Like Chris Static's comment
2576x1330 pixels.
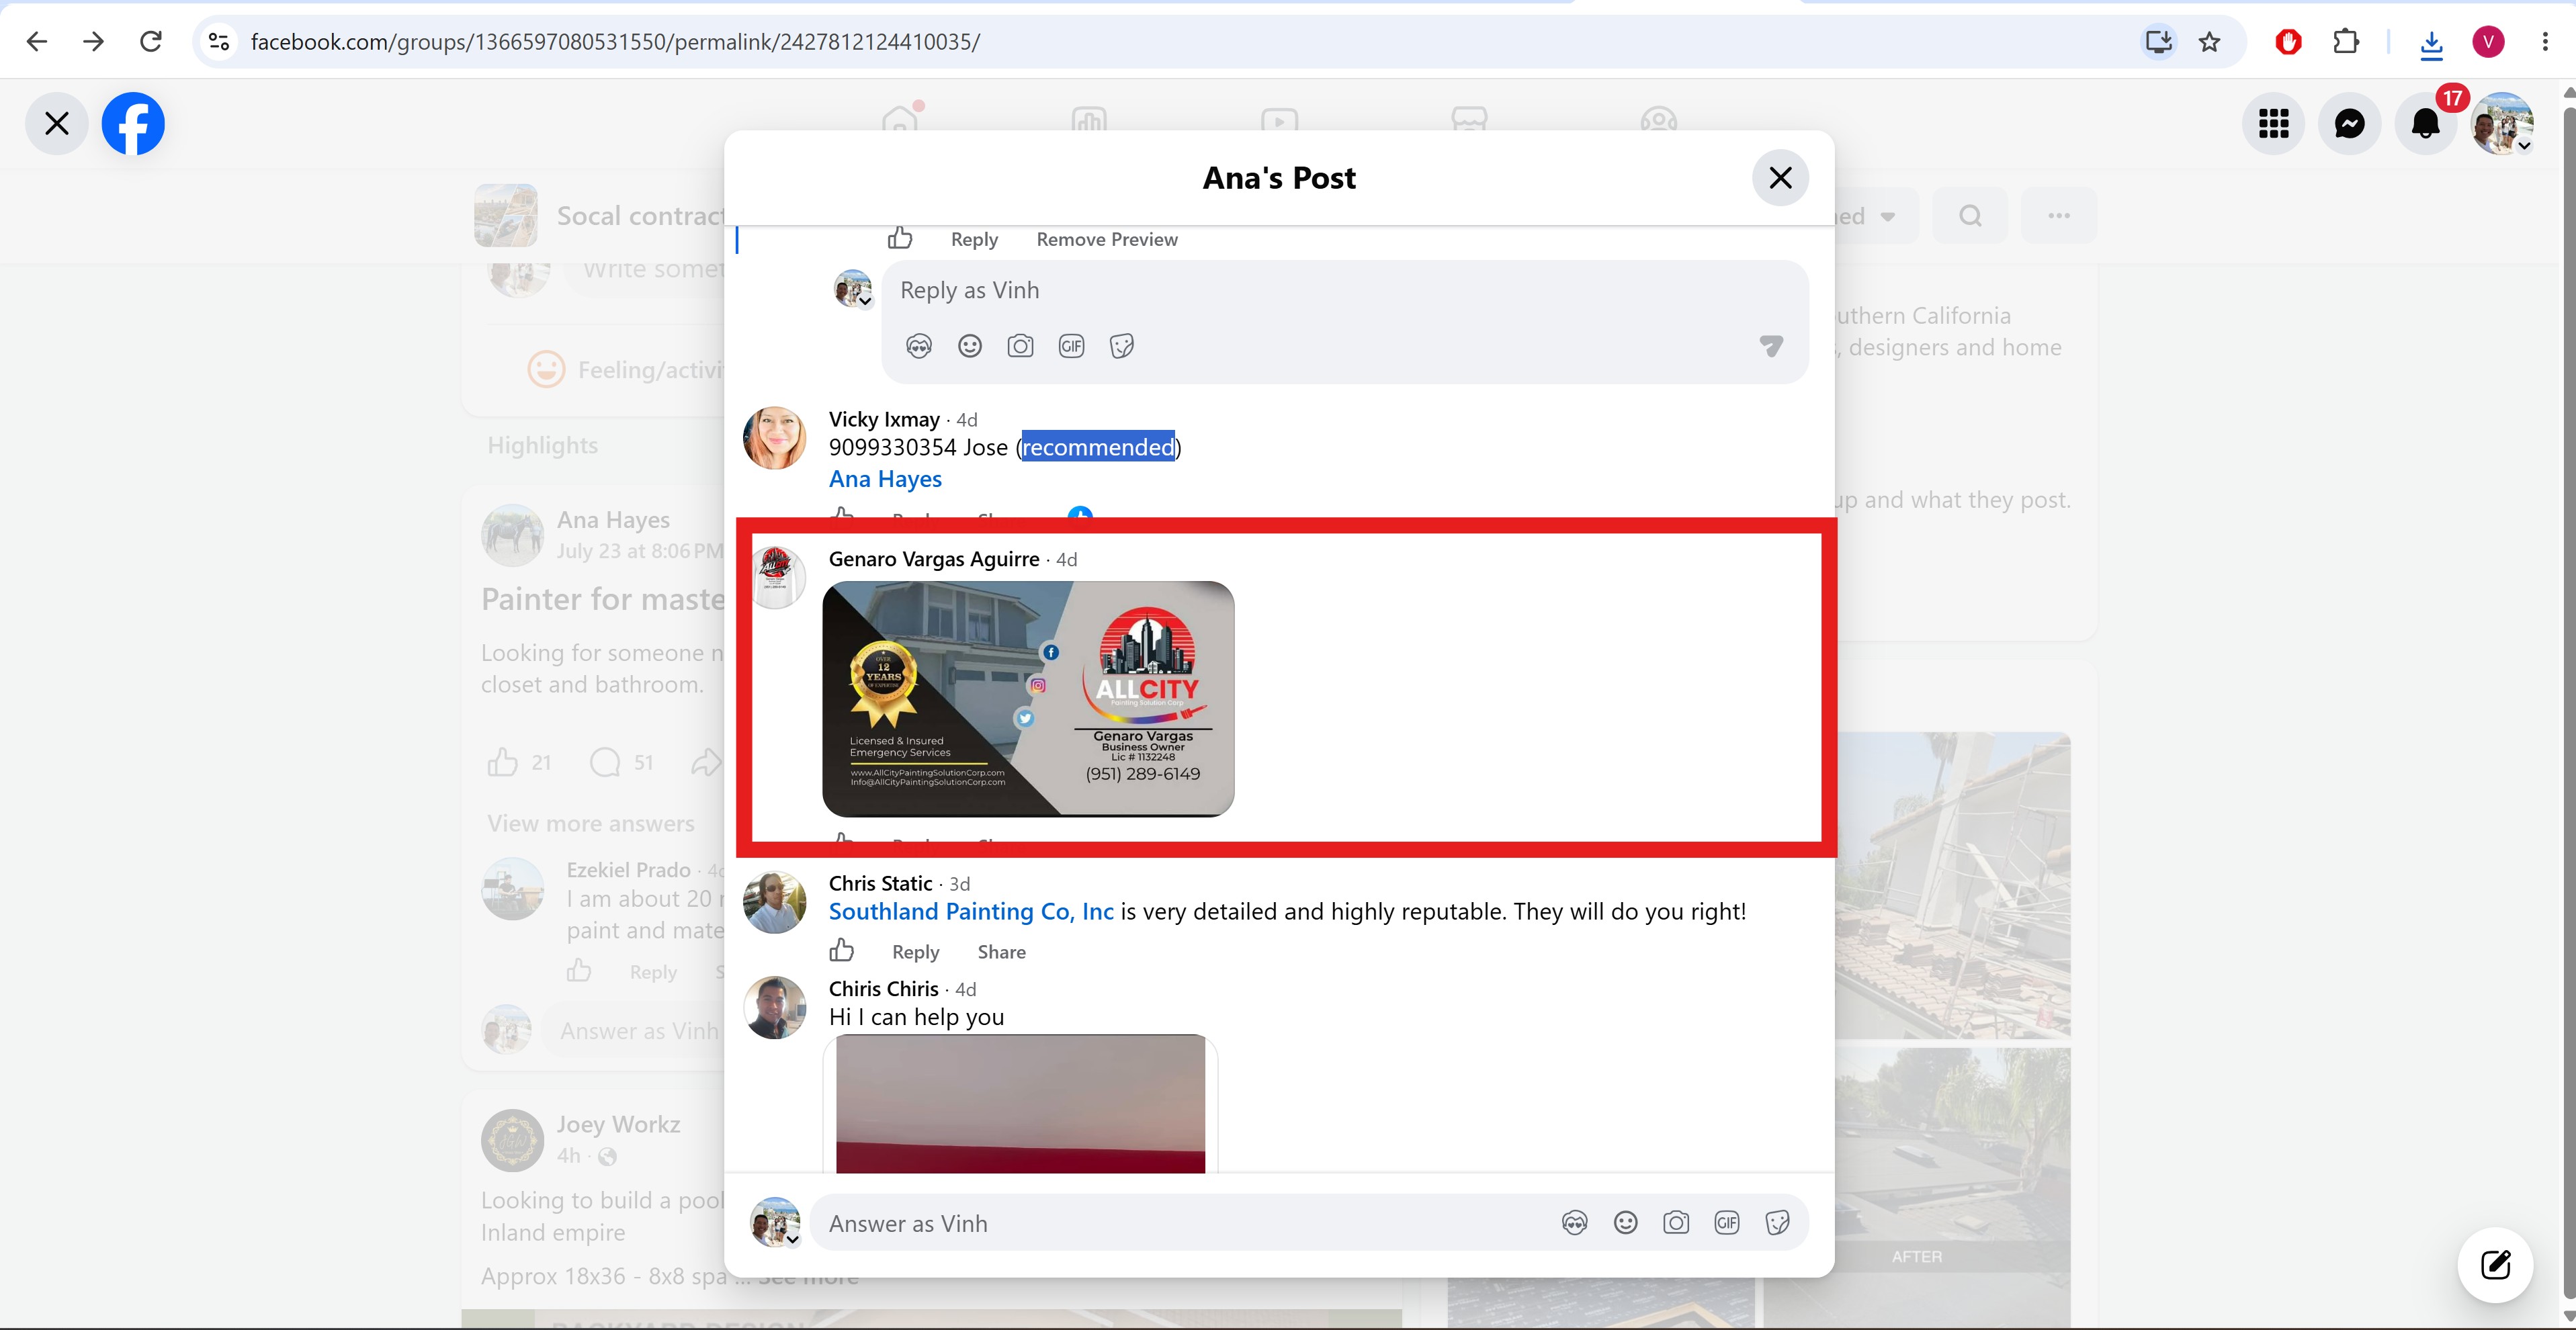click(842, 950)
